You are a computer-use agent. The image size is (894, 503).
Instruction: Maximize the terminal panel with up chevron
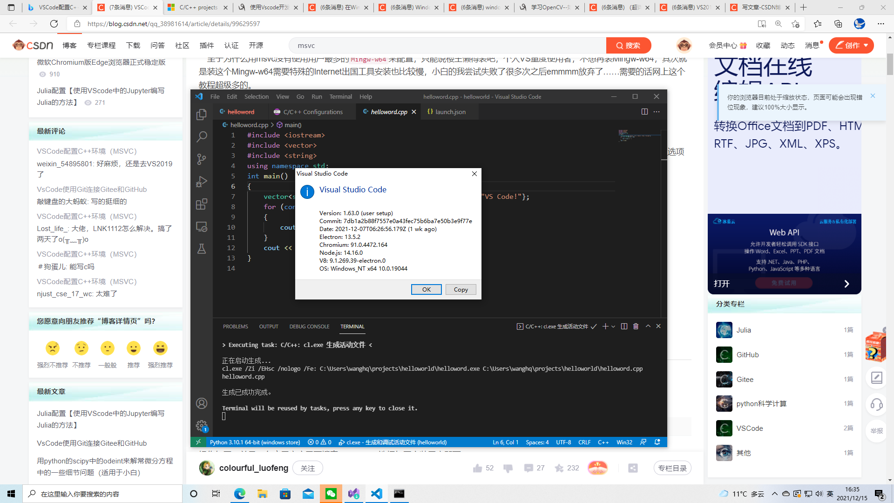(x=648, y=326)
